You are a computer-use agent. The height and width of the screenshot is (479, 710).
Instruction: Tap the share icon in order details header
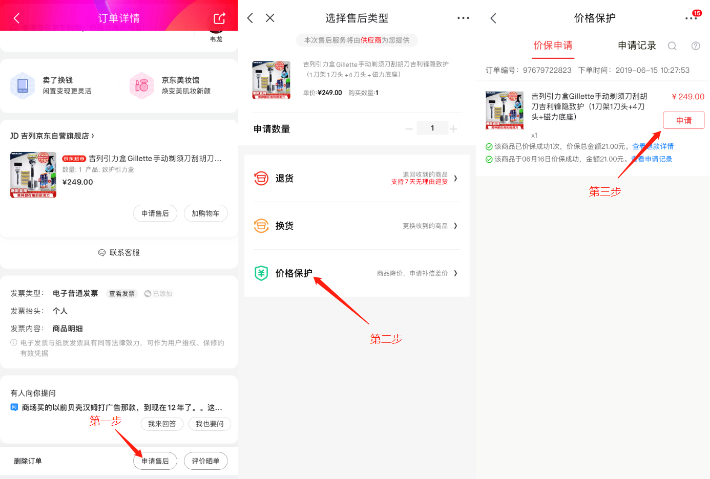pos(219,18)
